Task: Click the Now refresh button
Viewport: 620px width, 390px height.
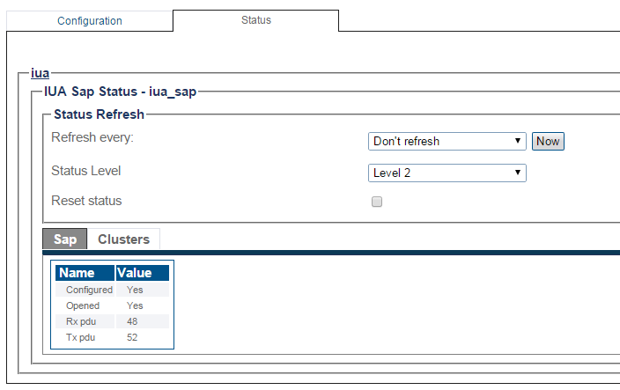Action: coord(548,142)
